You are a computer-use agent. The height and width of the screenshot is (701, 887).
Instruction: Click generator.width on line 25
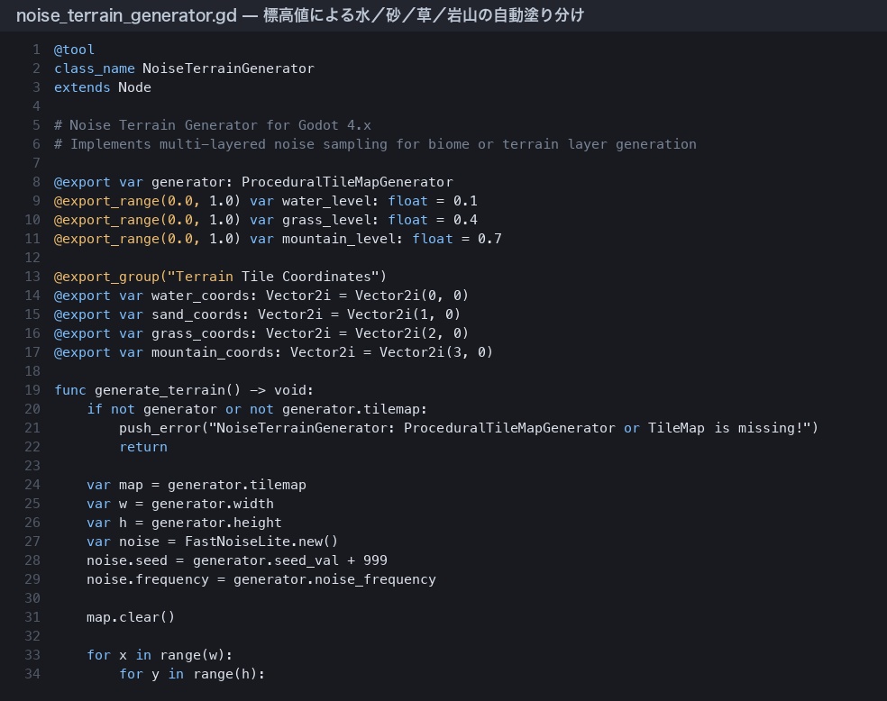coord(212,504)
